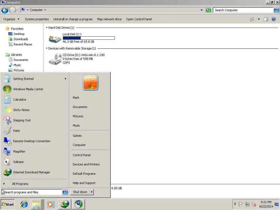Open Explorer help question mark icon
Screen dimensions: 280x210
click(x=273, y=19)
